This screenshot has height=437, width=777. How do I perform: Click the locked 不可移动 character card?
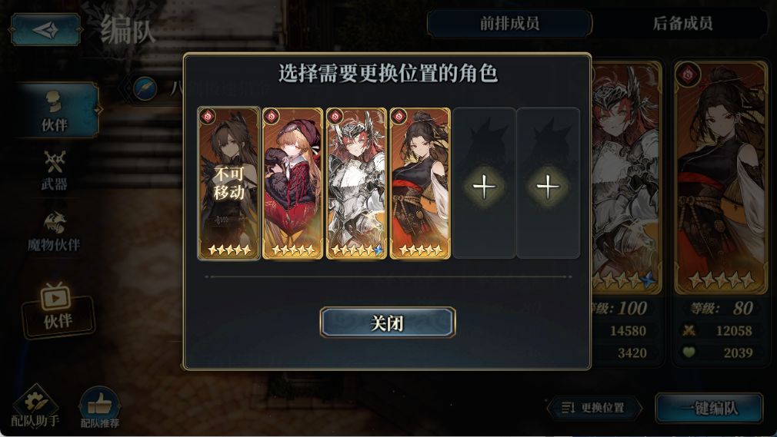click(229, 183)
